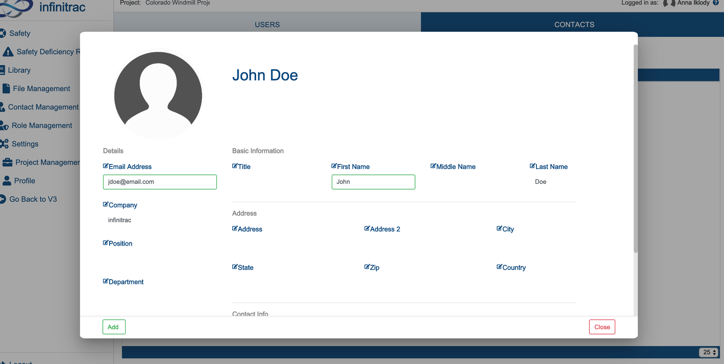Click the edit icon beside Position
This screenshot has height=364, width=724.
(x=105, y=243)
